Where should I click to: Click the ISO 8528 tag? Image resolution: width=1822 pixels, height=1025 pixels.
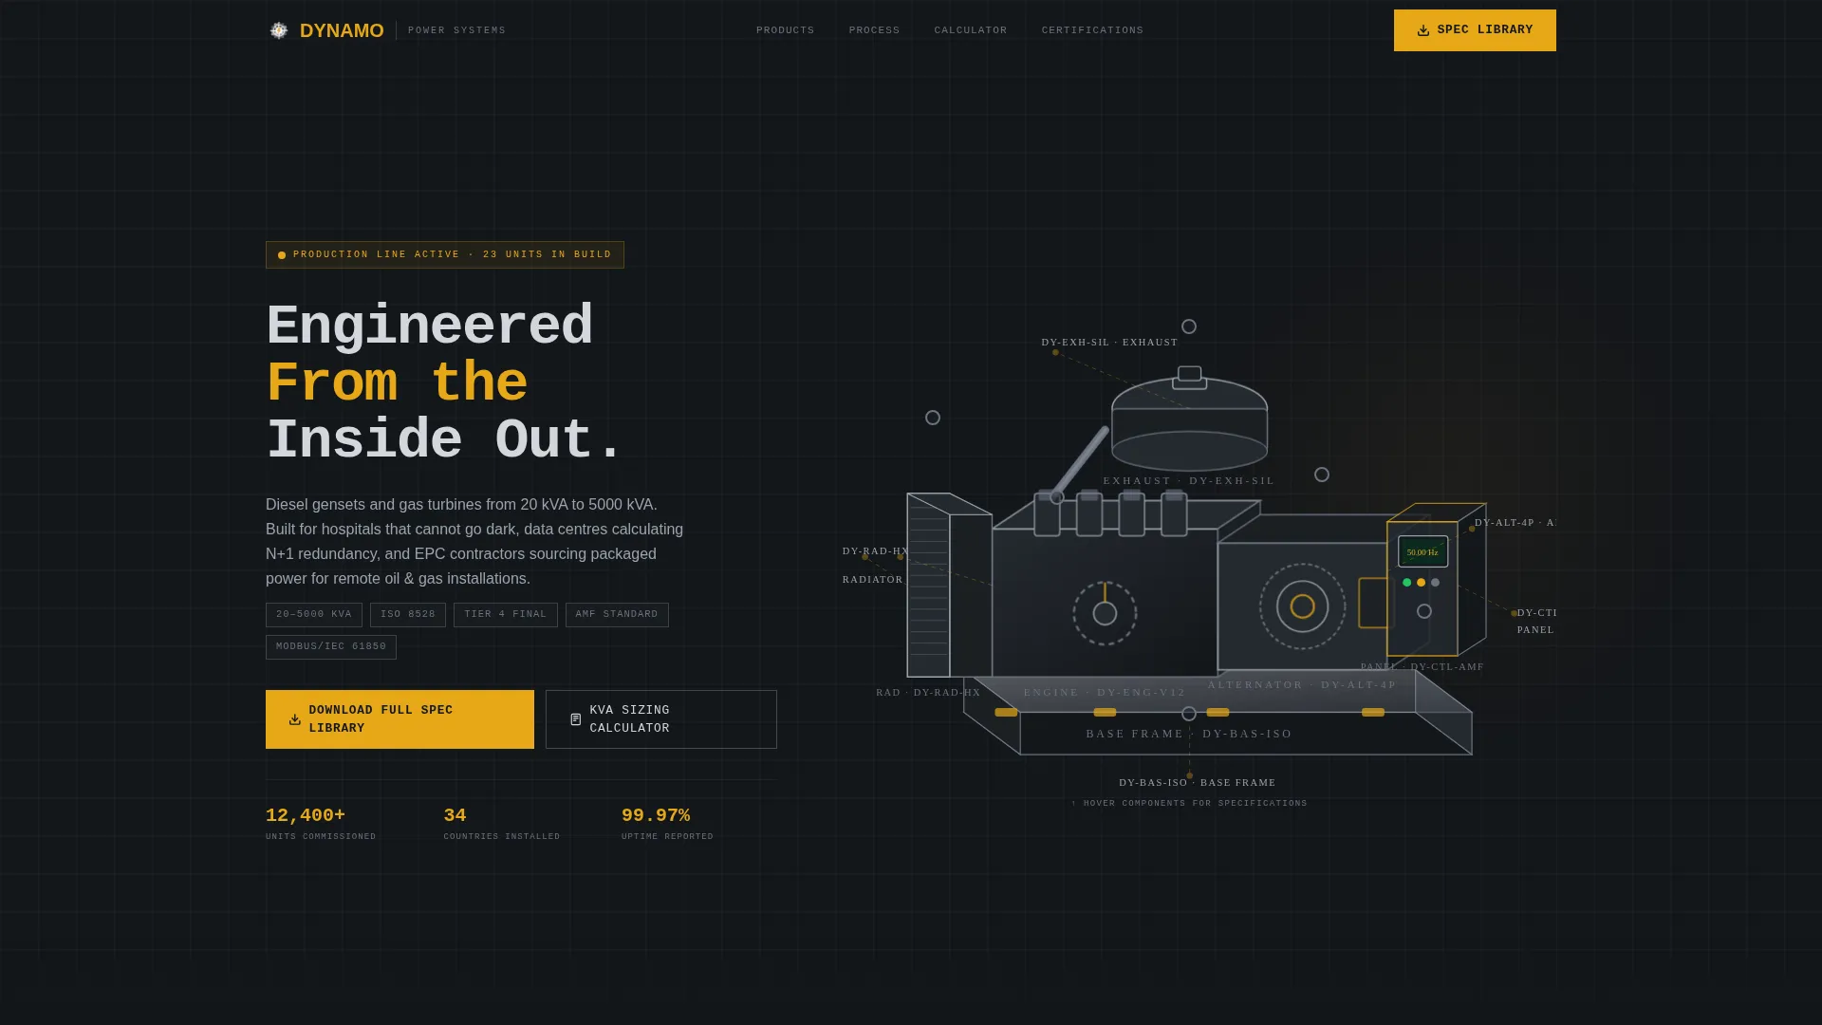pyautogui.click(x=408, y=615)
